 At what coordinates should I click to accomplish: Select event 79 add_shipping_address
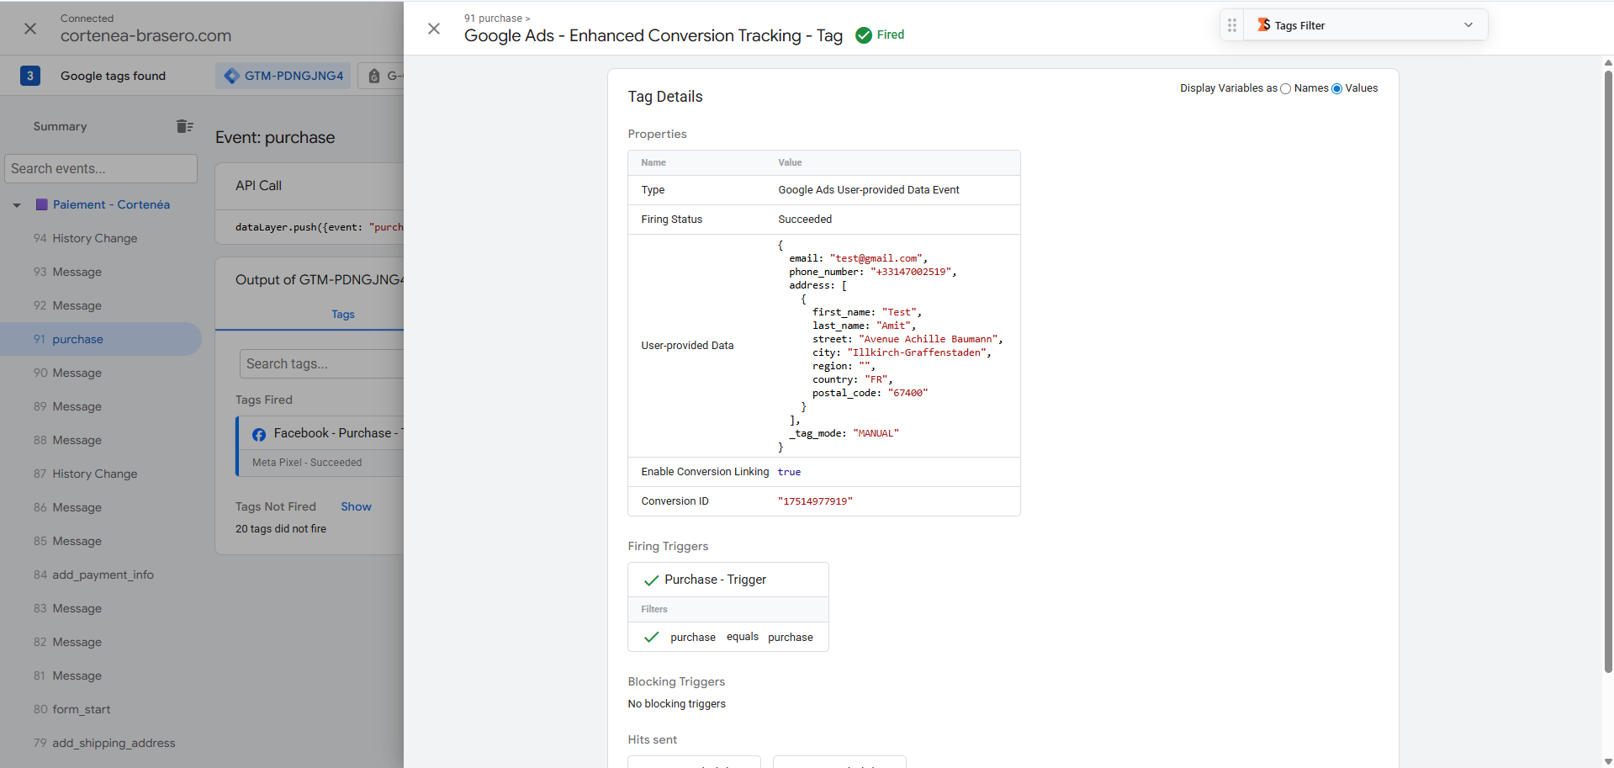pyautogui.click(x=101, y=743)
